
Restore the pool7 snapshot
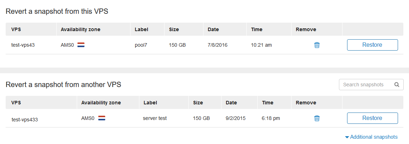pos(372,45)
